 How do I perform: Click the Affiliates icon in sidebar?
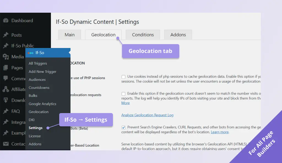6,89
